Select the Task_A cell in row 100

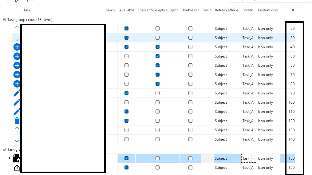pyautogui.click(x=248, y=102)
